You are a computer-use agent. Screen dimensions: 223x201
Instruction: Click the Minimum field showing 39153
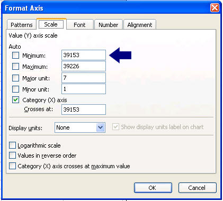pos(84,55)
